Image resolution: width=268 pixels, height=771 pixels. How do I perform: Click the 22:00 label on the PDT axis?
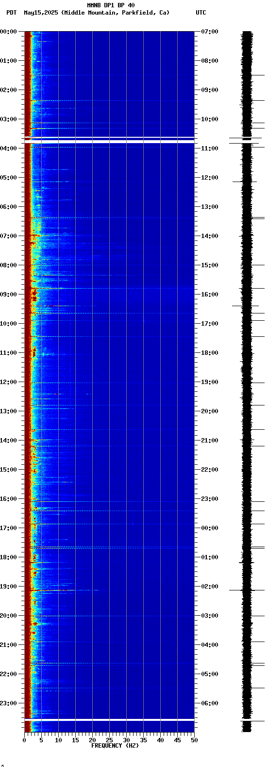[x=9, y=674]
